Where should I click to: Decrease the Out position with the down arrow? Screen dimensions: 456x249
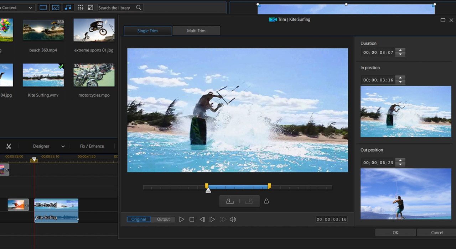(x=400, y=164)
